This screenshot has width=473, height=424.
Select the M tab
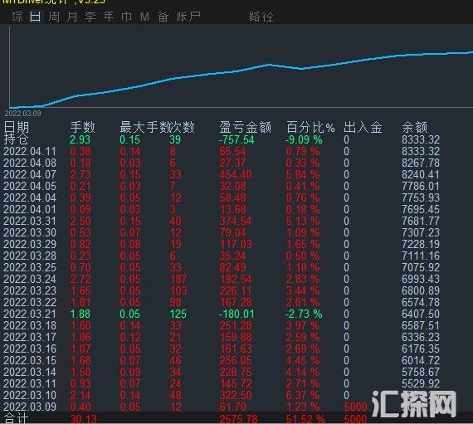pyautogui.click(x=144, y=17)
